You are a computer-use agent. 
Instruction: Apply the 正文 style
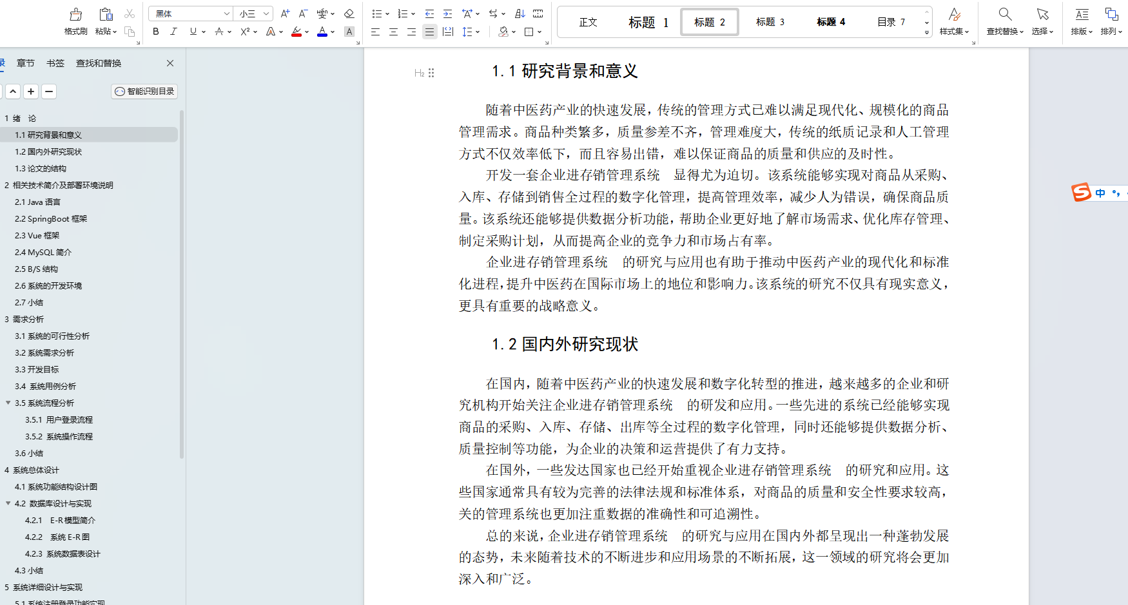(588, 22)
